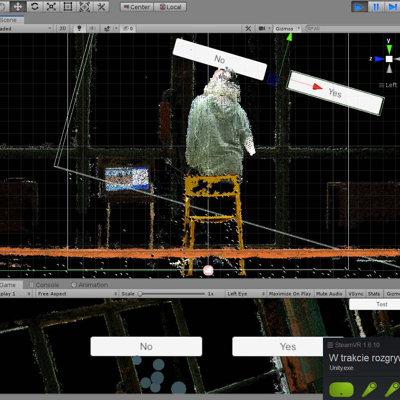
Task: Select the Rotate tool
Action: pos(35,7)
